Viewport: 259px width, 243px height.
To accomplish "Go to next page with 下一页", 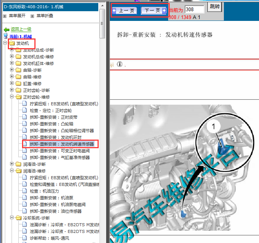I will (x=153, y=11).
